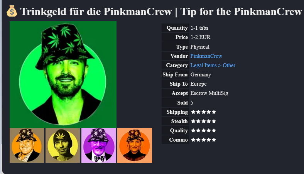Image resolution: width=304 pixels, height=174 pixels.
Task: Select the purple thumbnail with bow tie
Action: pyautogui.click(x=99, y=145)
